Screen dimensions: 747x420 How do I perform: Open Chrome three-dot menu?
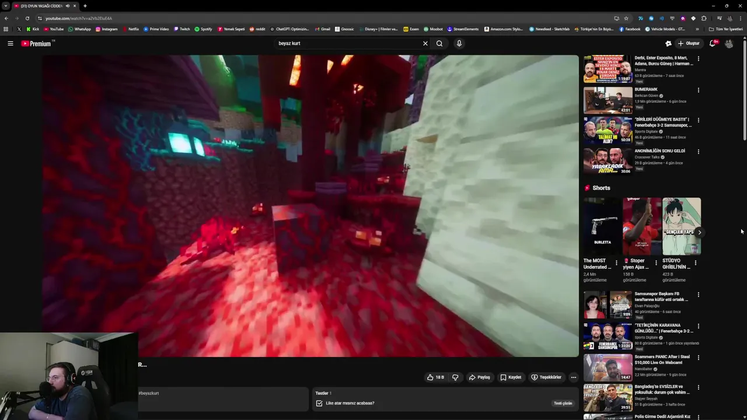tap(740, 18)
